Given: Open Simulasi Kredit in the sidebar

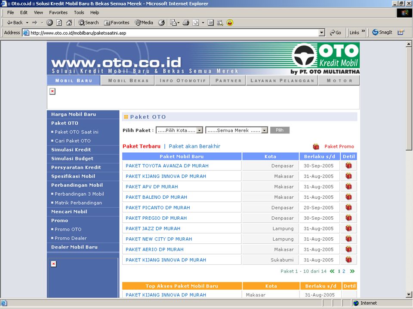Looking at the screenshot, I should click(x=71, y=149).
